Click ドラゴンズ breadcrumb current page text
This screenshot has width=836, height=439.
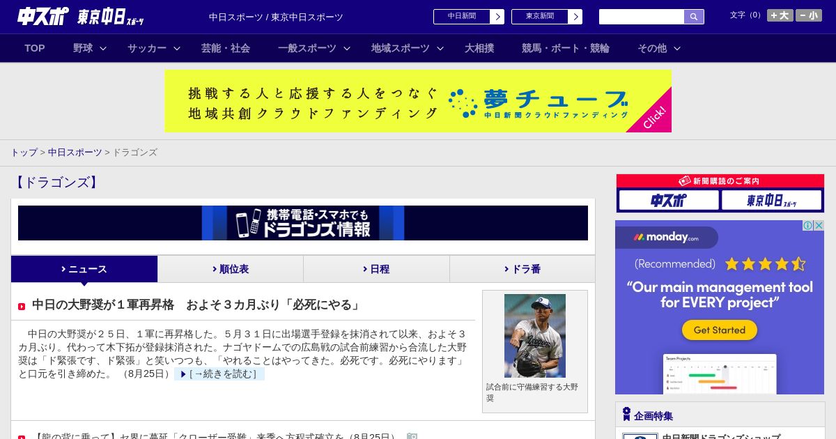click(135, 153)
